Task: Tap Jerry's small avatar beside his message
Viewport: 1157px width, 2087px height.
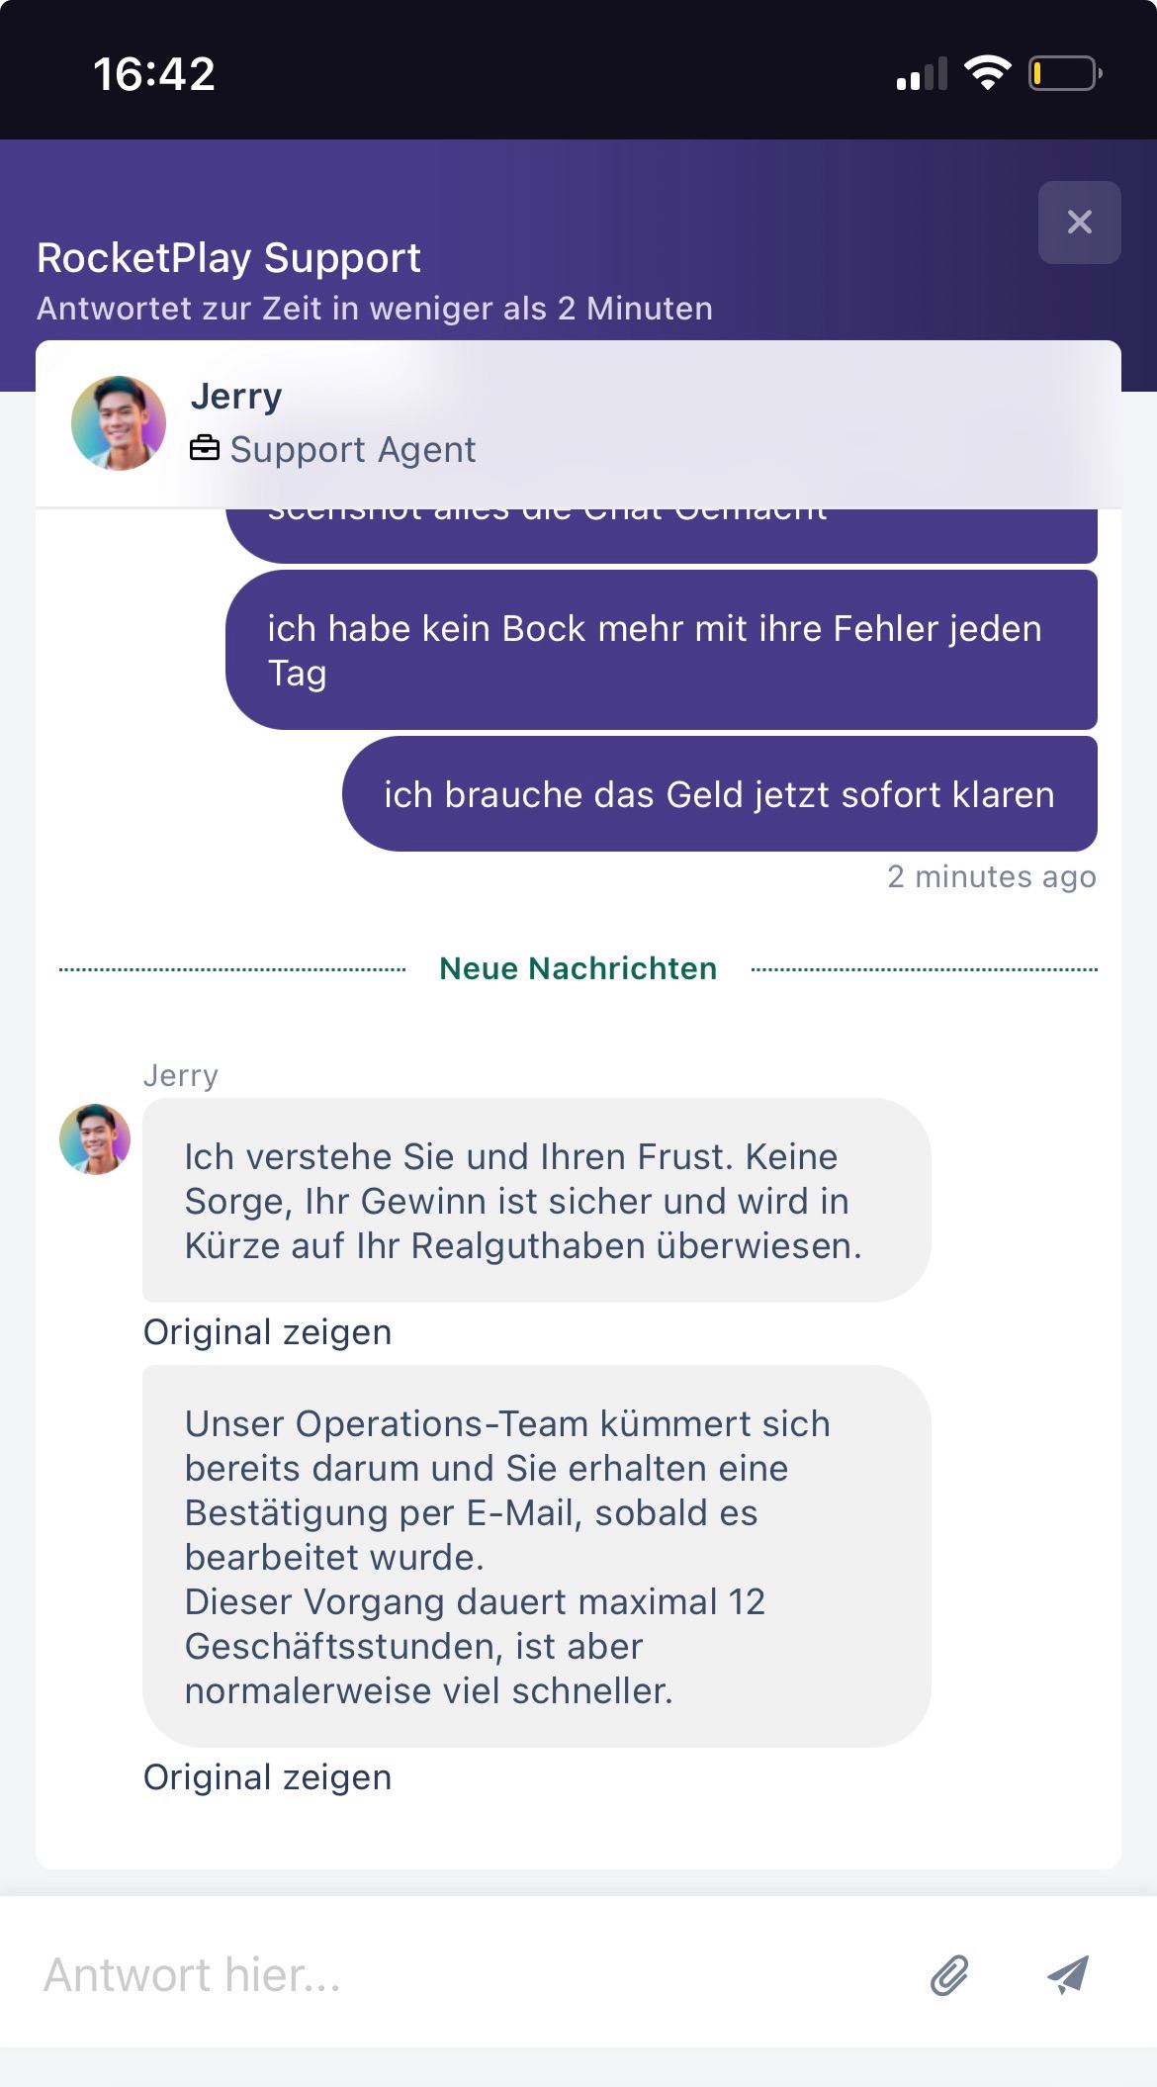Action: pyautogui.click(x=95, y=1139)
